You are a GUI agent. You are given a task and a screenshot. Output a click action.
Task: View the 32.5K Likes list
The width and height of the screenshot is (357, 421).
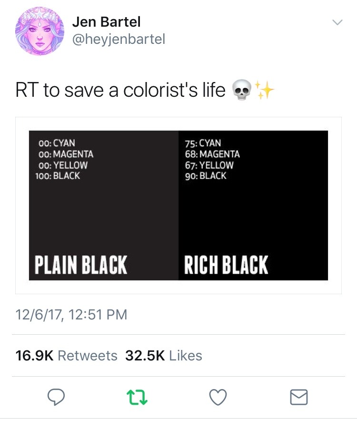click(163, 356)
